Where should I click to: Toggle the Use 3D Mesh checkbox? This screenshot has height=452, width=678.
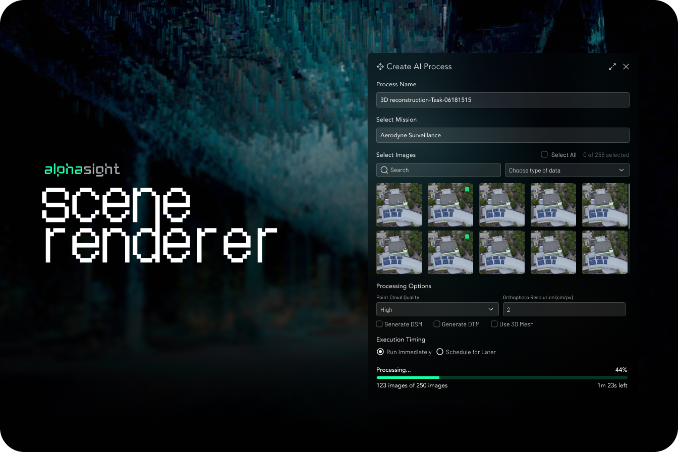494,324
